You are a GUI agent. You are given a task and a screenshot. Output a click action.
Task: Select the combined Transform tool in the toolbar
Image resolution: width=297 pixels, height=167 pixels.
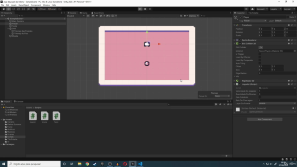tap(28, 9)
